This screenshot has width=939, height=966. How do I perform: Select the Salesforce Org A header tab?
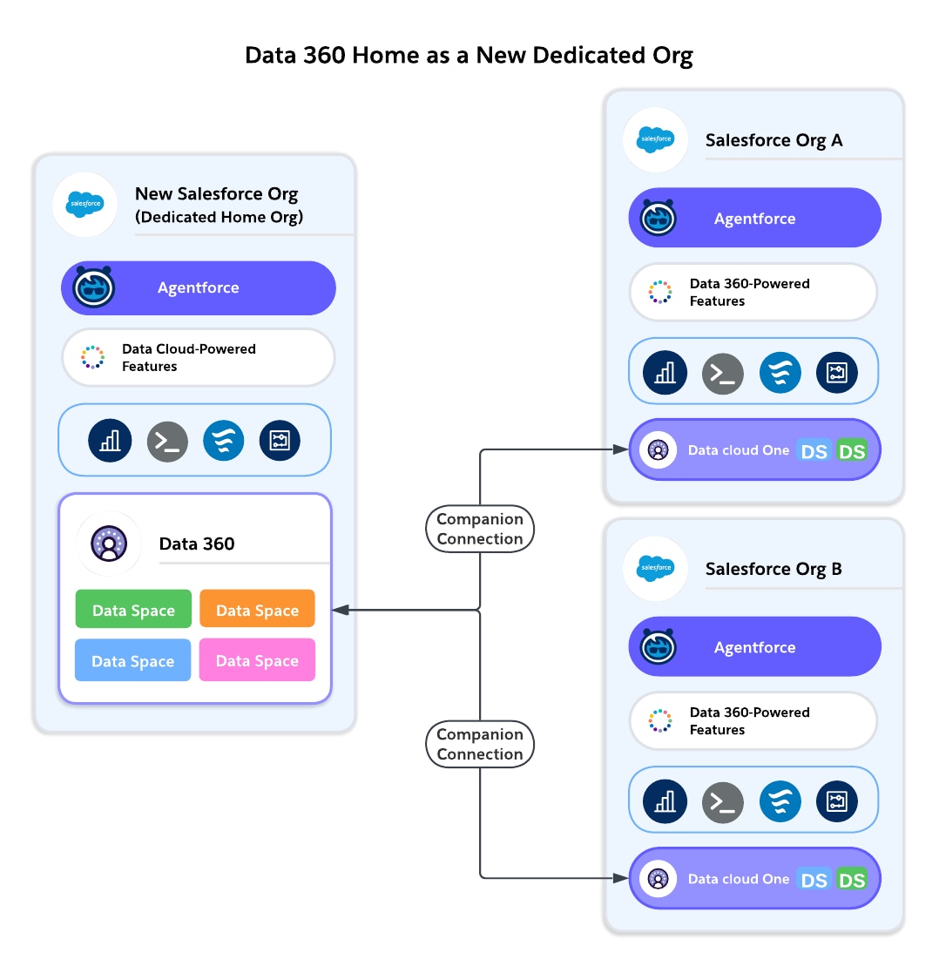(773, 140)
